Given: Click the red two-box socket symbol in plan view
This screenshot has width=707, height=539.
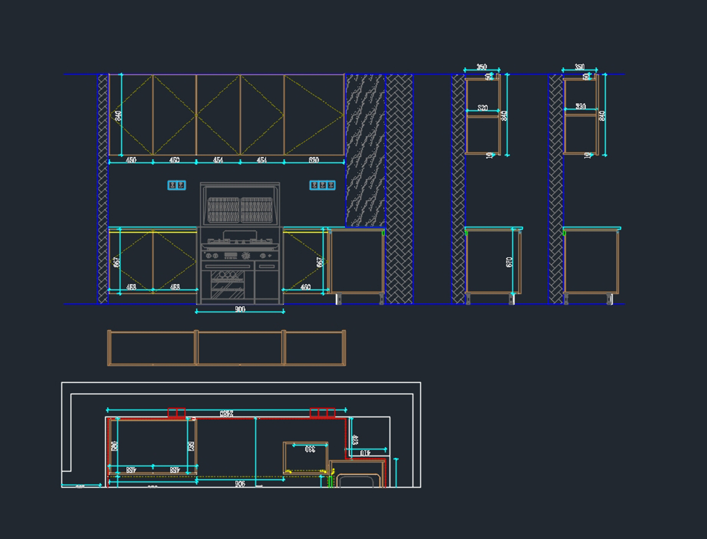Looking at the screenshot, I should (x=177, y=413).
